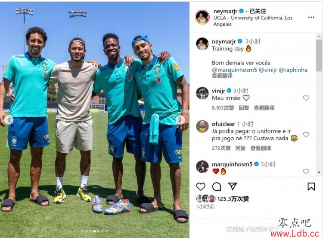View translation of the caption
This screenshot has width=323, height=238.
222,76
